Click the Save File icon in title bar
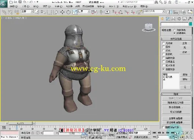 pyautogui.click(x=20, y=2)
